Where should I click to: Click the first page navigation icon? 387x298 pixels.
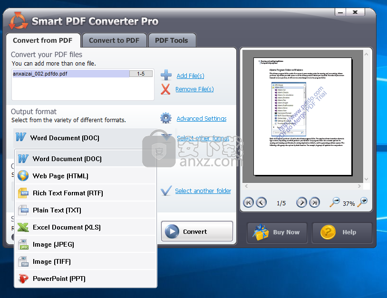[x=248, y=203]
